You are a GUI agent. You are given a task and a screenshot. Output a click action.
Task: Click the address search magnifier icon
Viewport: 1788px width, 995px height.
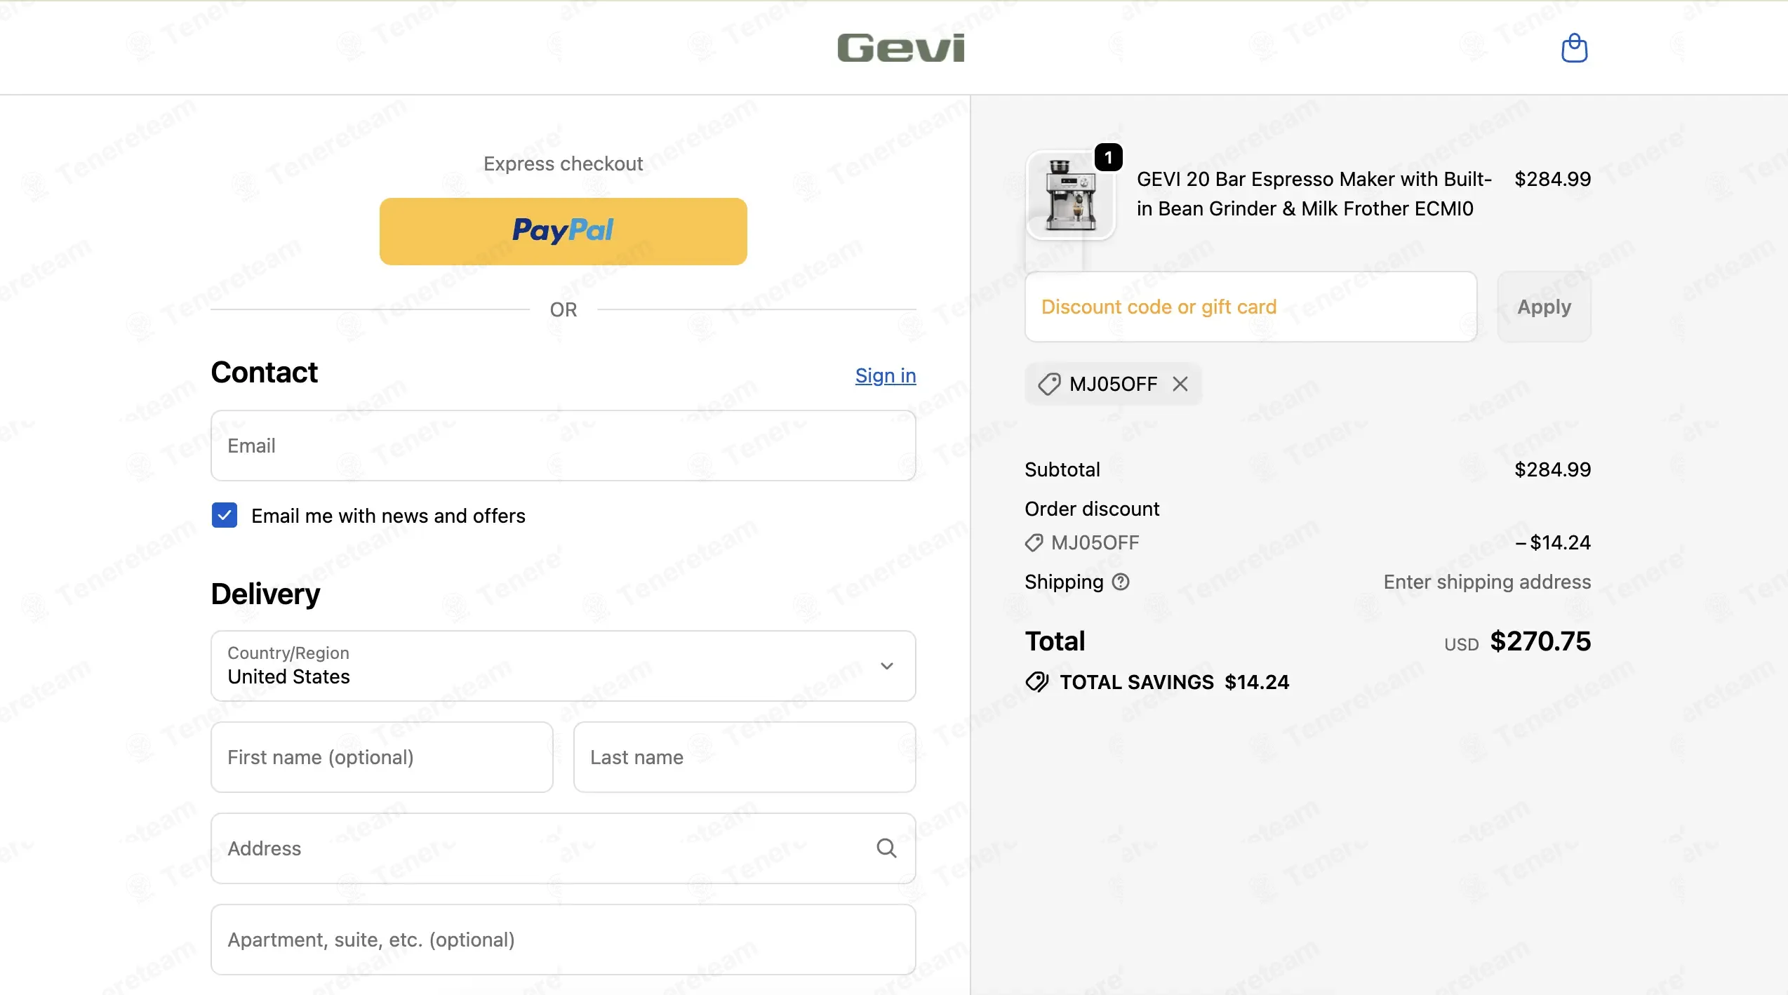tap(886, 848)
